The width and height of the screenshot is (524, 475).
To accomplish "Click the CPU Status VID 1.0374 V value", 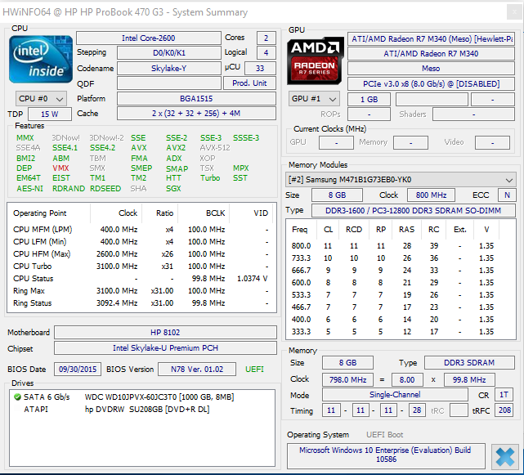I will click(x=253, y=279).
